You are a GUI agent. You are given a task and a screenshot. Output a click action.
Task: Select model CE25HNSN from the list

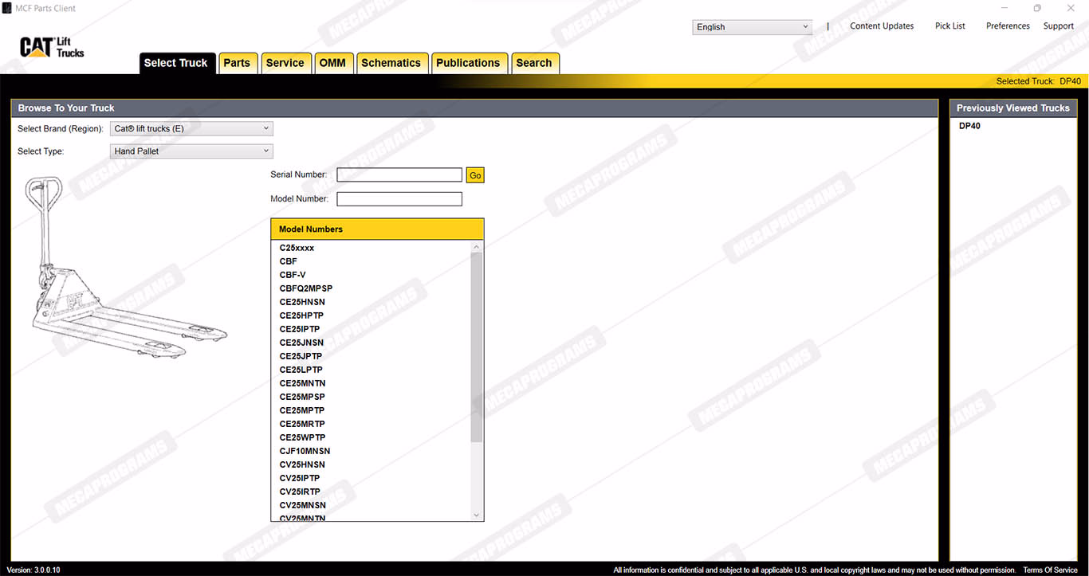[x=302, y=302]
